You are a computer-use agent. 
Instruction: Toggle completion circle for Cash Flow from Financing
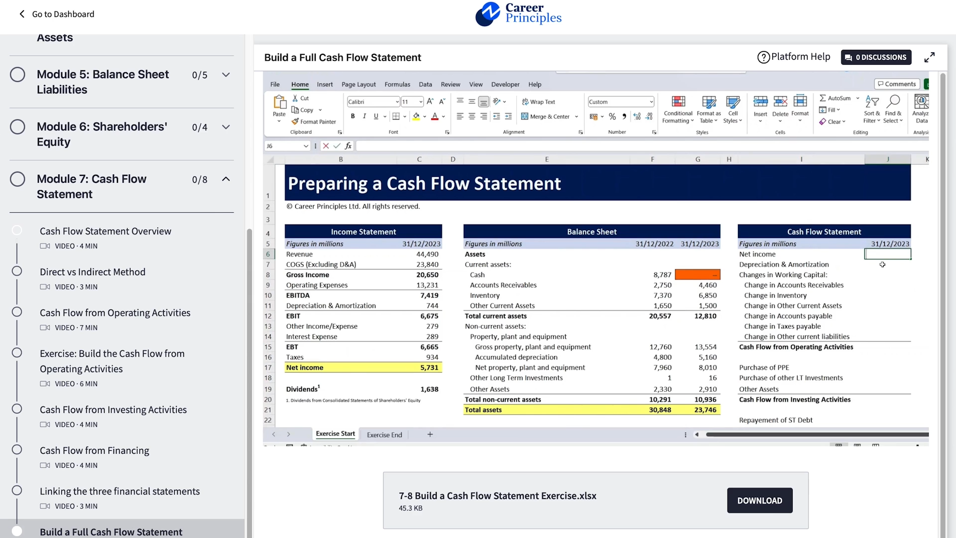coord(17,450)
